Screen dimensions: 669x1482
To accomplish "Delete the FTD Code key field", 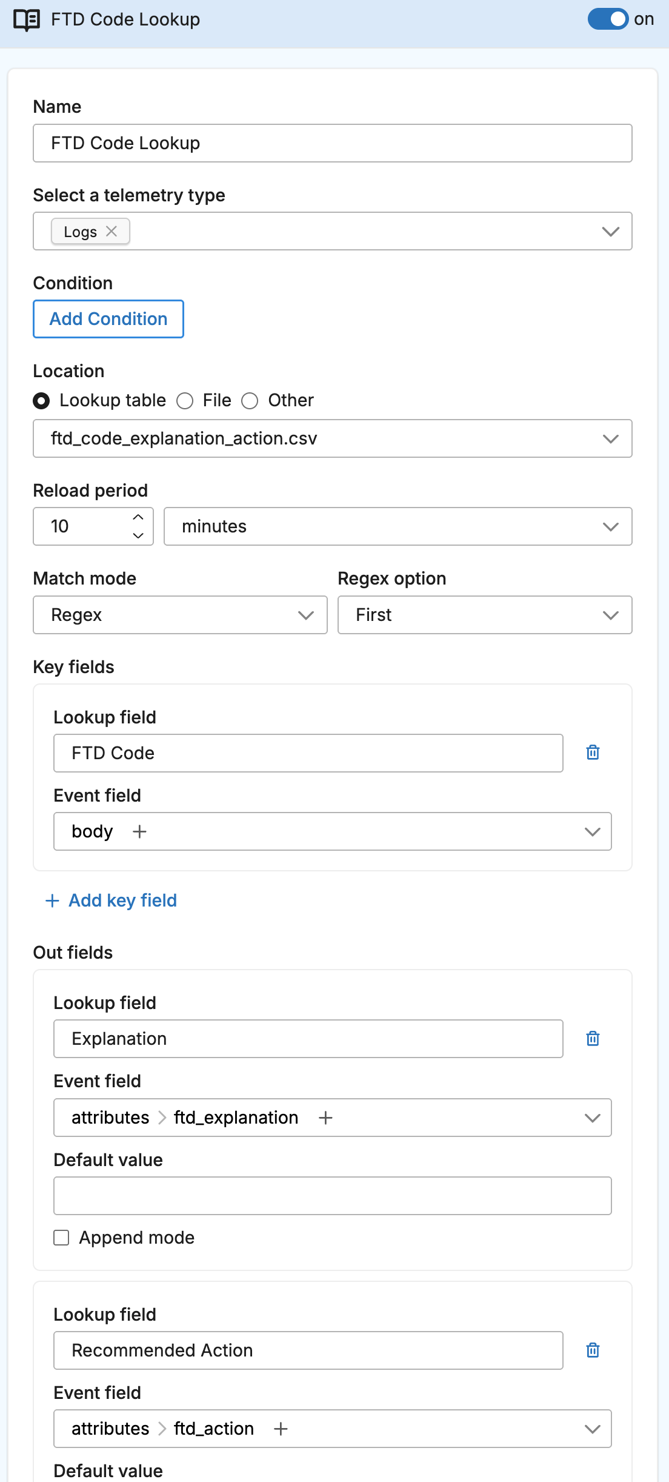I will pyautogui.click(x=593, y=753).
